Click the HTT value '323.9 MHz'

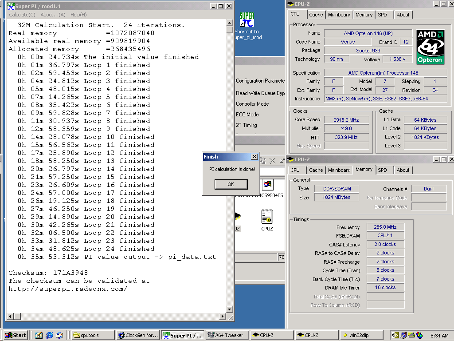(x=346, y=137)
